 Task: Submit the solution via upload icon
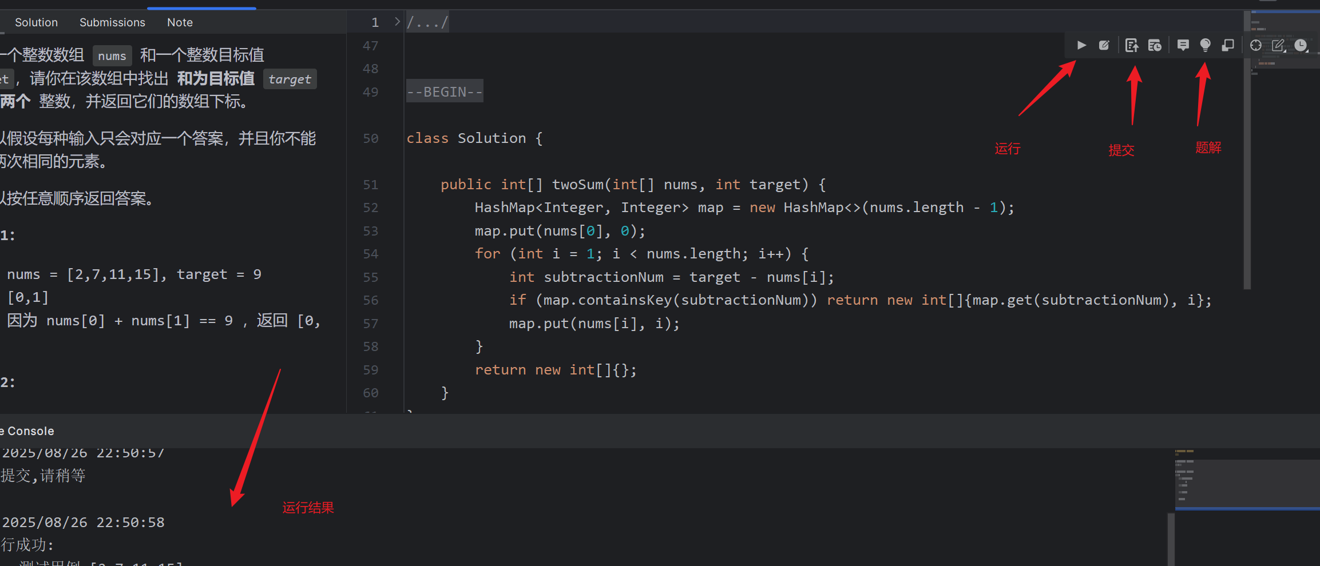(1132, 45)
